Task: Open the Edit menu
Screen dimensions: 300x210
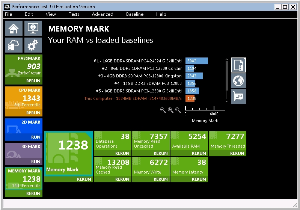Action: pos(29,14)
